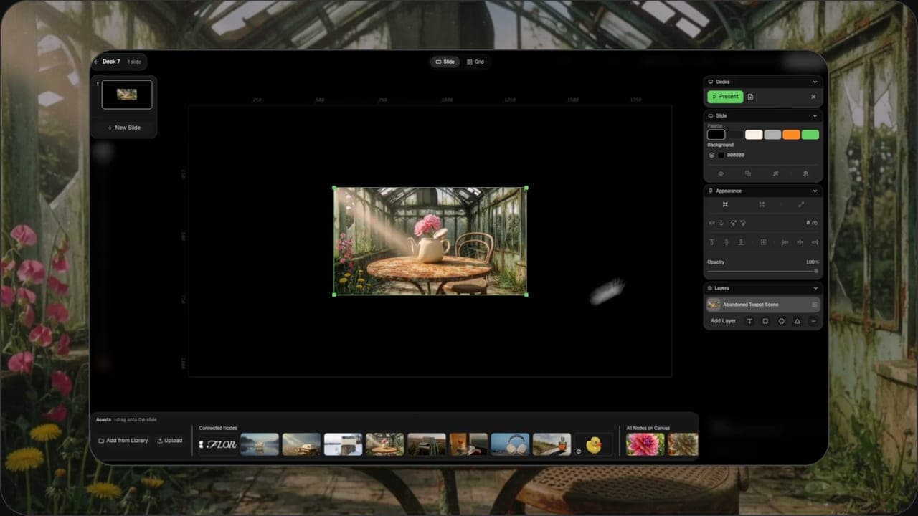
Task: Click the duplicate icon in the Slide panel
Action: (748, 173)
